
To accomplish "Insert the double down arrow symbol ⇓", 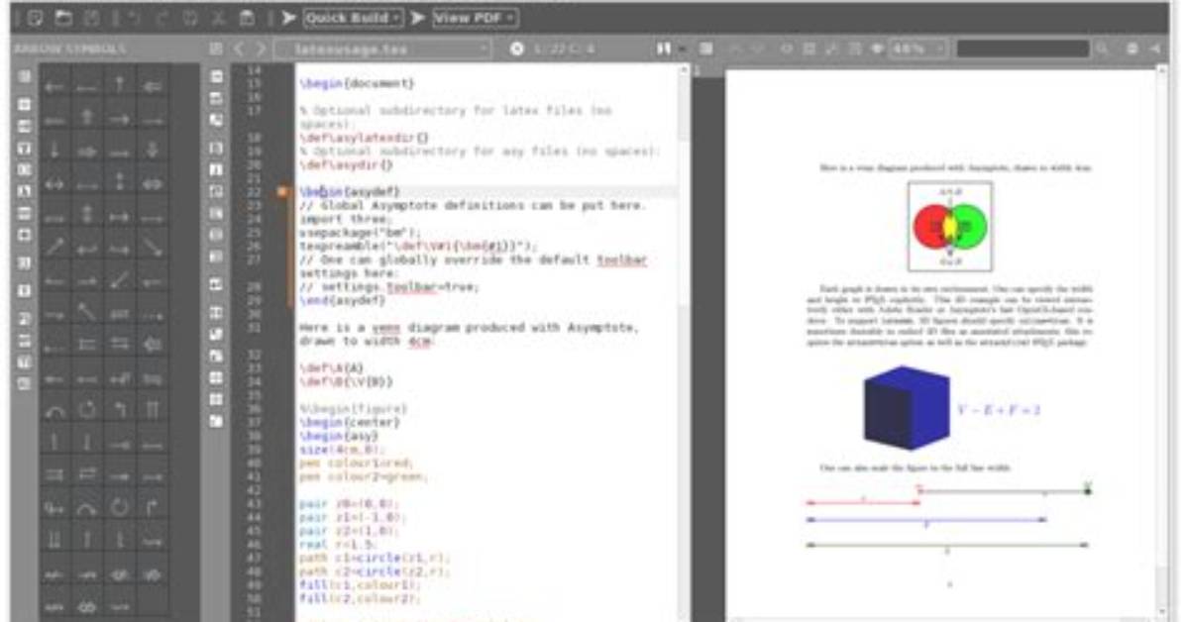I will tap(152, 151).
